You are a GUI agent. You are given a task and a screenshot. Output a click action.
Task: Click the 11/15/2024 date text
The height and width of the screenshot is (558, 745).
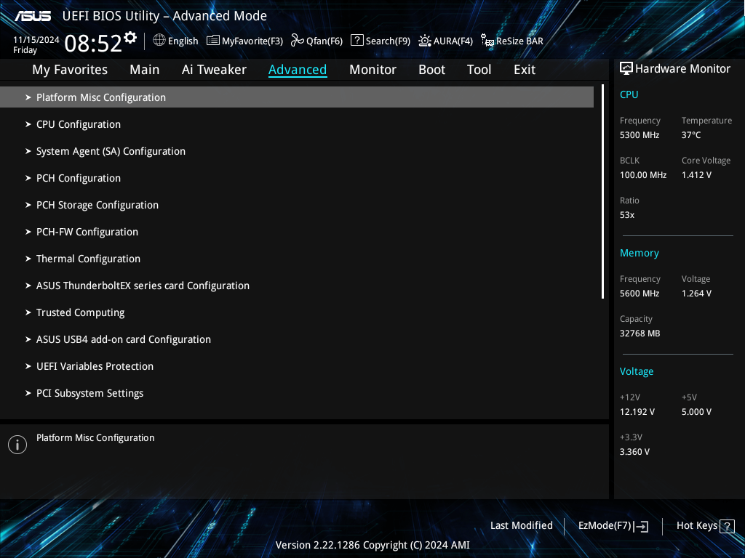tap(36, 40)
